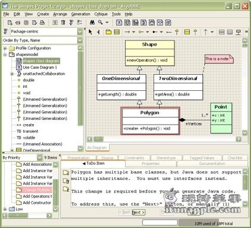Click the top icon beside the ToDo text
The image size is (251, 228).
point(66,172)
